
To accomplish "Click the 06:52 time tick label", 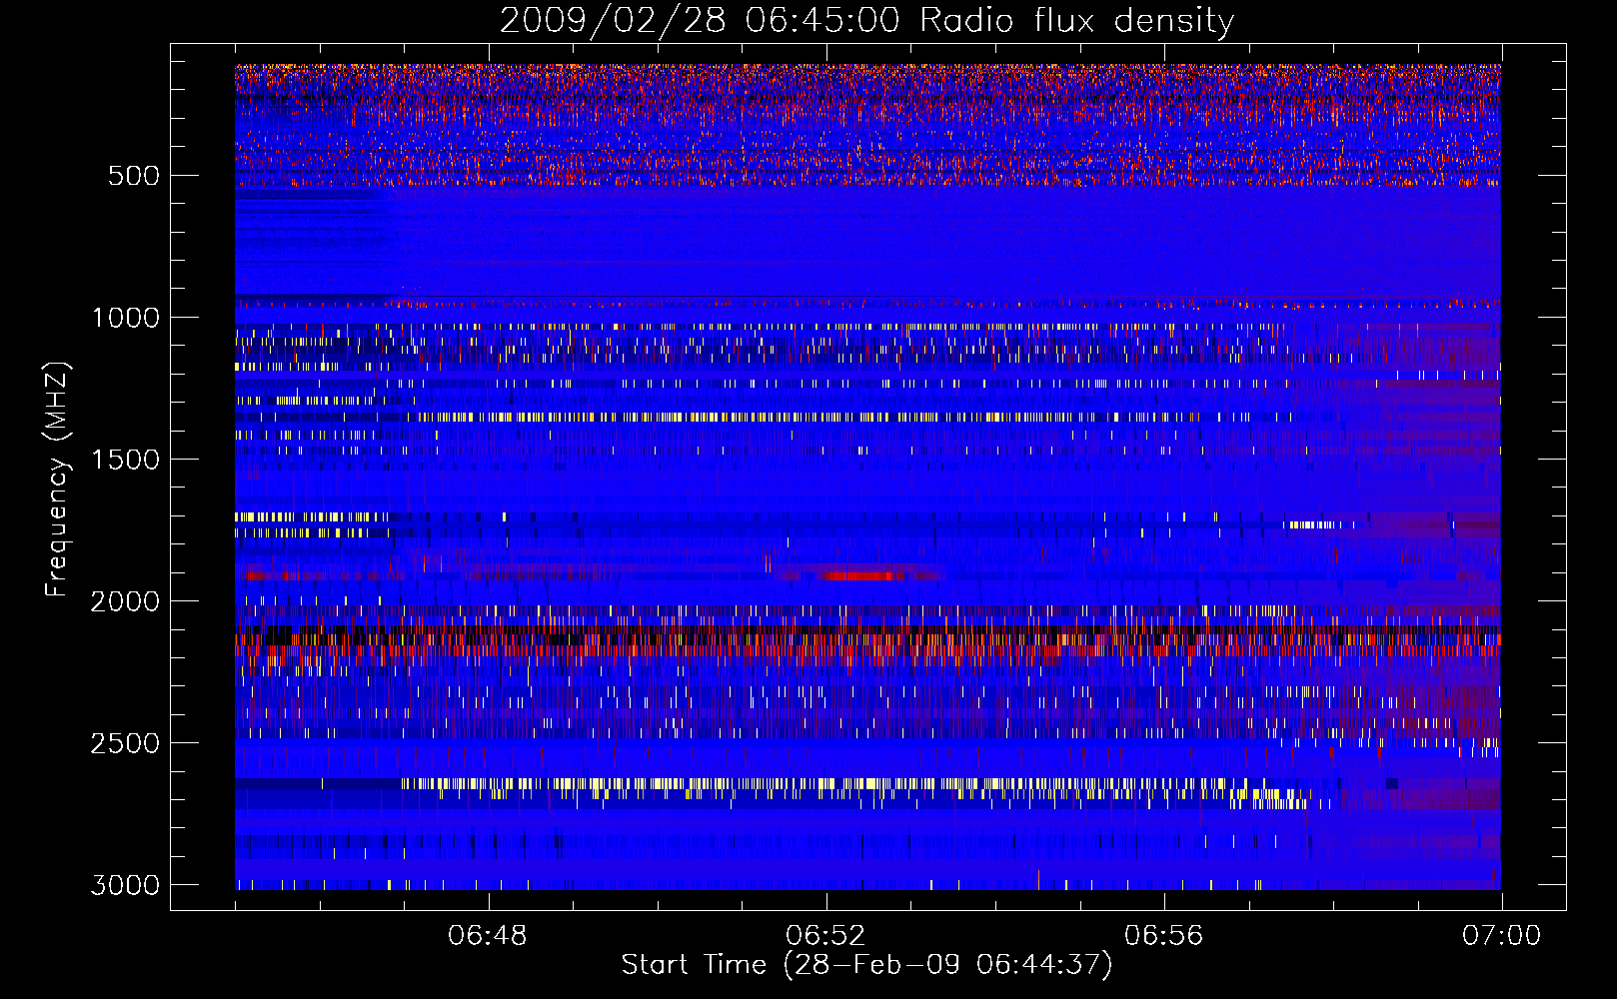I will pos(825,936).
